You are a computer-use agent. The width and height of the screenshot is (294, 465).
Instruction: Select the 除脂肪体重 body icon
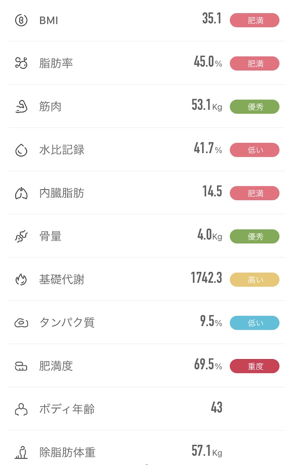(20, 452)
